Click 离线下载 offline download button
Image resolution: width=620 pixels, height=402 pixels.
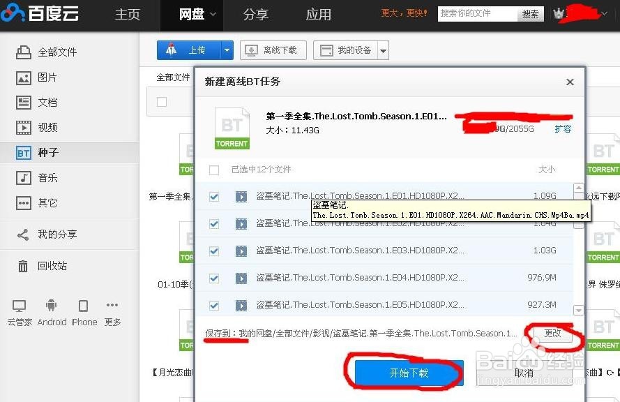(x=273, y=50)
